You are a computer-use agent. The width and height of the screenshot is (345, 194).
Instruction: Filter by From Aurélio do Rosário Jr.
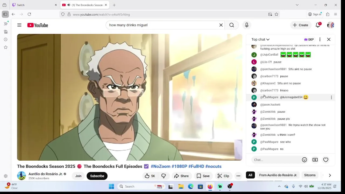pyautogui.click(x=278, y=175)
